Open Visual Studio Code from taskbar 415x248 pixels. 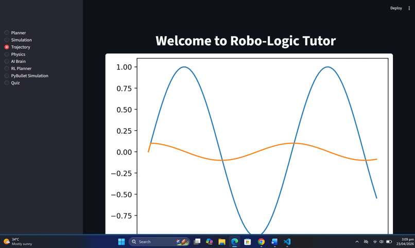click(287, 242)
